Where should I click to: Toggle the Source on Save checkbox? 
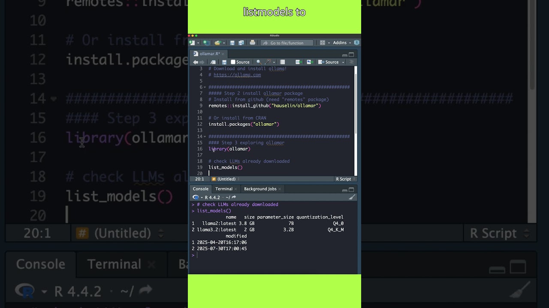233,62
